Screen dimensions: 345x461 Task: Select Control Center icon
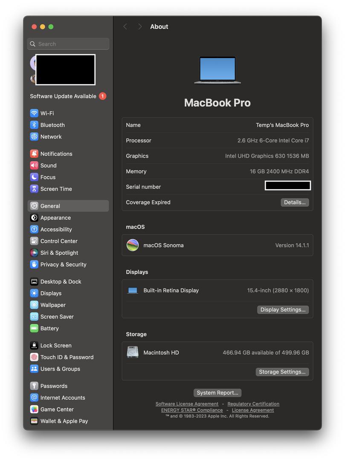pyautogui.click(x=34, y=241)
